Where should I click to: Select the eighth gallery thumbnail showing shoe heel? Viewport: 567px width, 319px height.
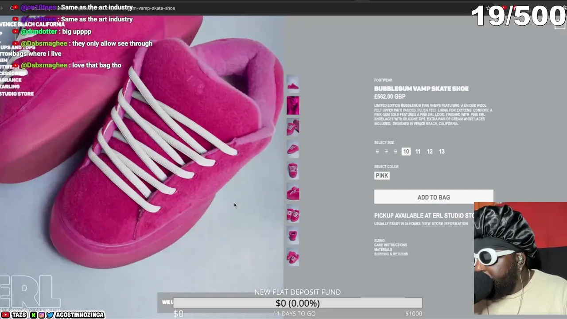tap(293, 236)
